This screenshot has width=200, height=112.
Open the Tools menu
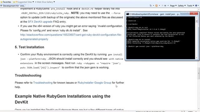click(190, 6)
